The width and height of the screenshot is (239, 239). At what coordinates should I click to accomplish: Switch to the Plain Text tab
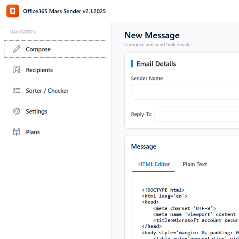point(195,164)
